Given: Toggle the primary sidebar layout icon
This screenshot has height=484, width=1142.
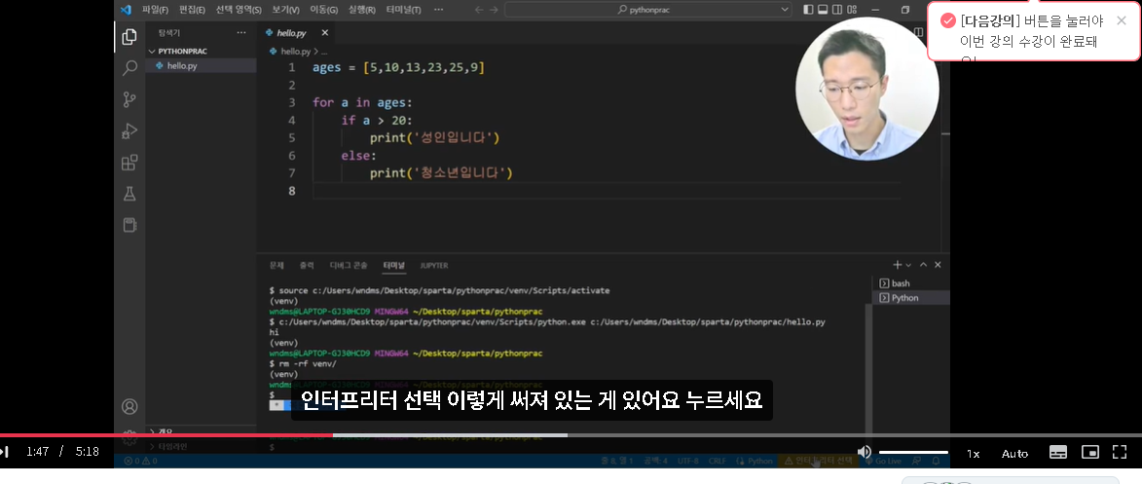Looking at the screenshot, I should [808, 10].
